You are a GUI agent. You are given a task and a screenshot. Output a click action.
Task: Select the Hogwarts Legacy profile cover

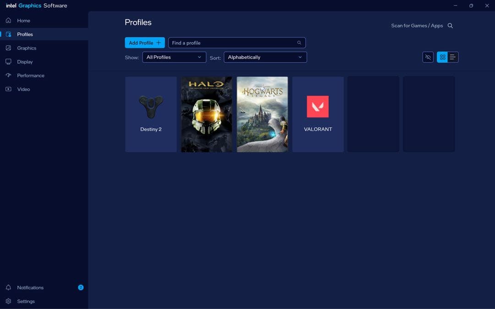point(262,114)
